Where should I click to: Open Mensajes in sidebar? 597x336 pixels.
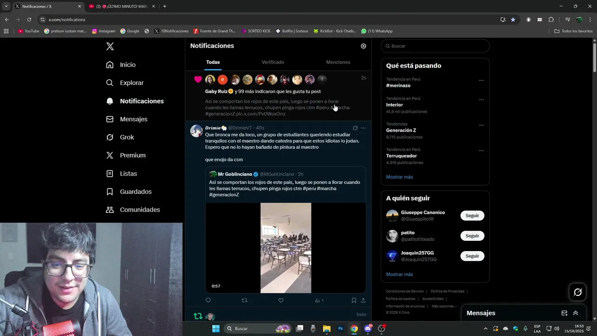[126, 119]
